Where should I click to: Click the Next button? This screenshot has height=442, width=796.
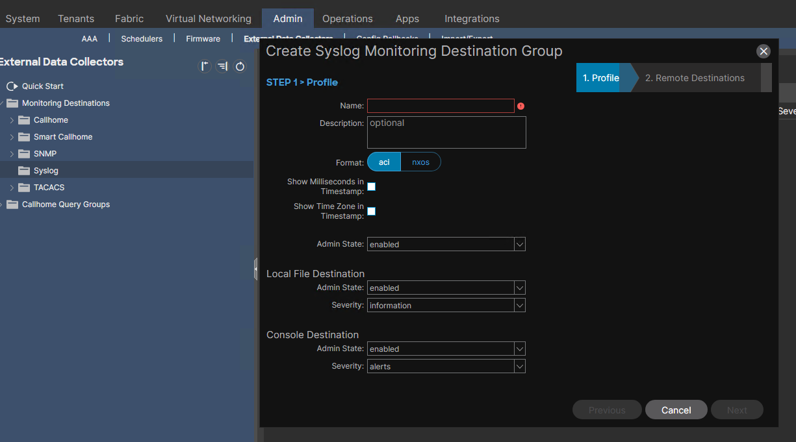[x=737, y=410]
